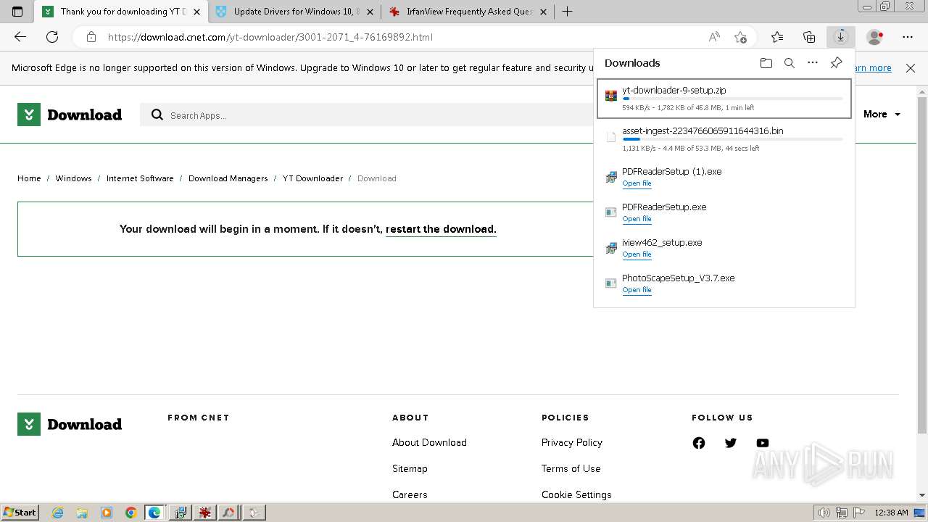Select yt-downloader-9-setup.zip download item
This screenshot has height=522, width=928.
[724, 99]
